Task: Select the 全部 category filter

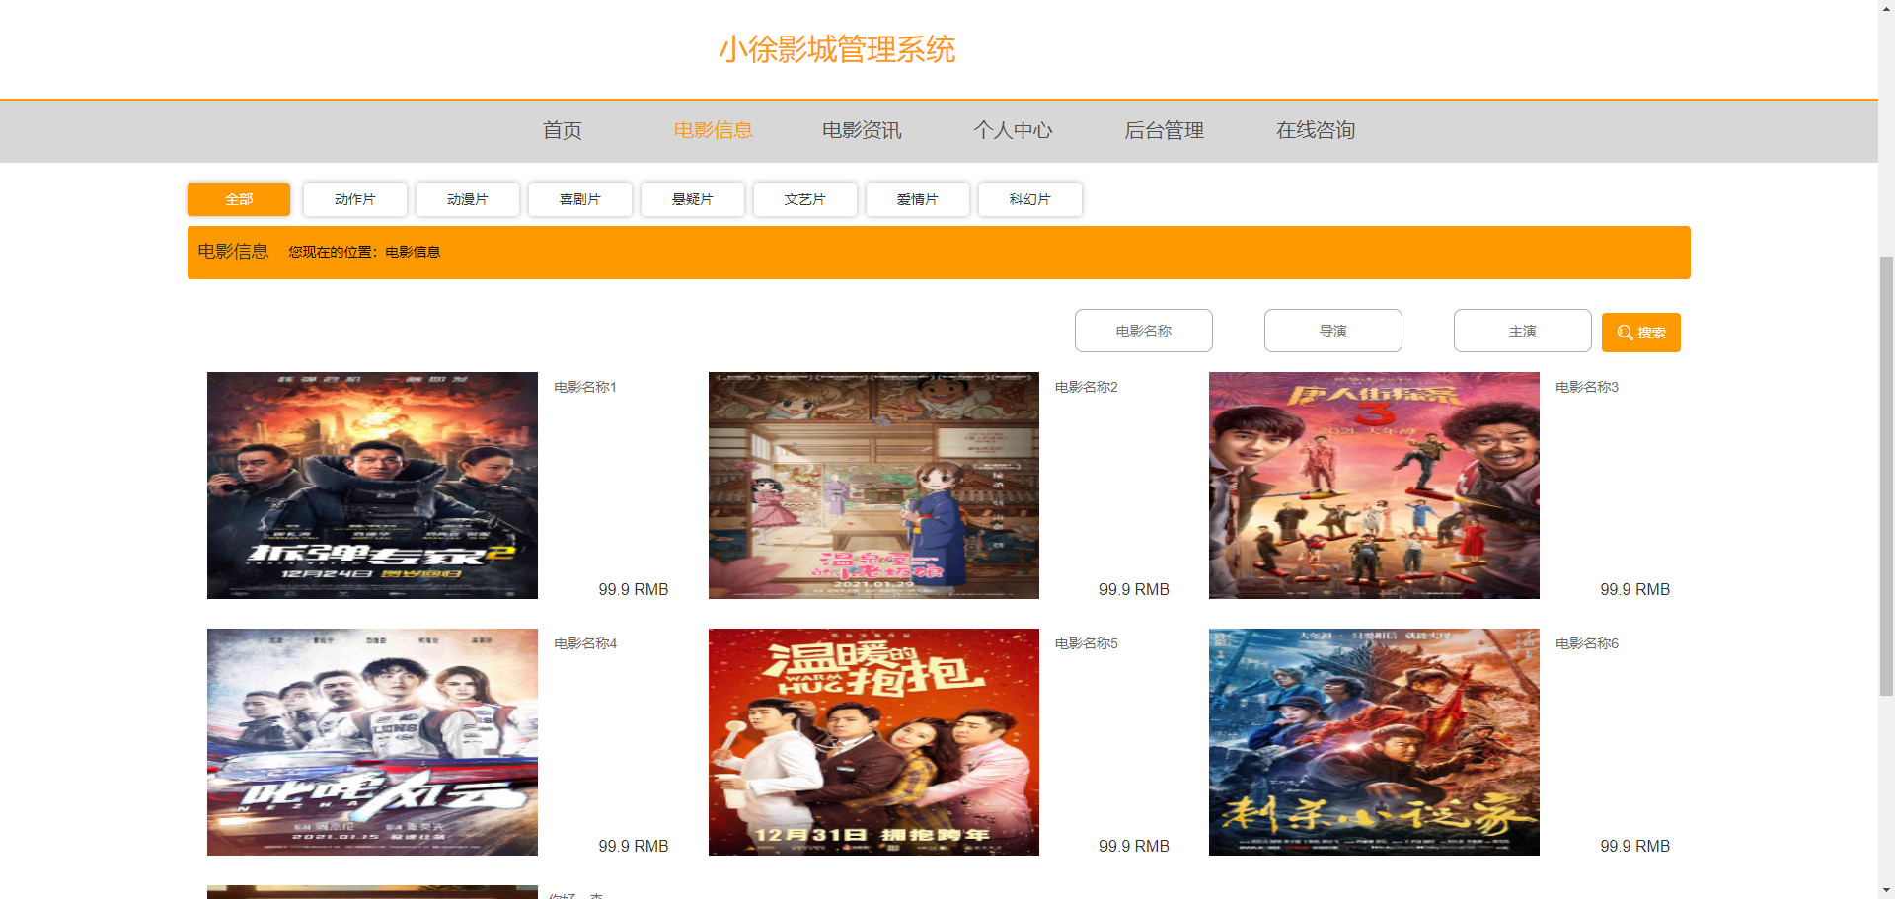Action: (239, 199)
